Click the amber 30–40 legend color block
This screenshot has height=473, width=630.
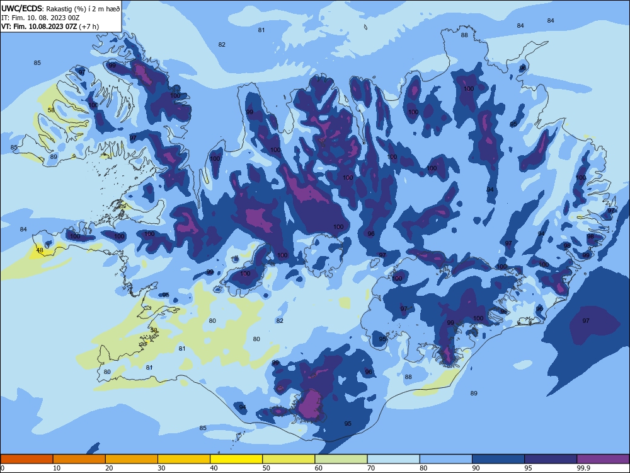point(184,459)
